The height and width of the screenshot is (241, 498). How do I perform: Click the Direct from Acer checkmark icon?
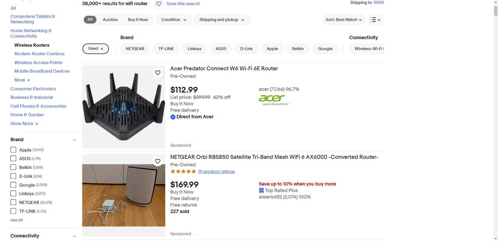[173, 117]
